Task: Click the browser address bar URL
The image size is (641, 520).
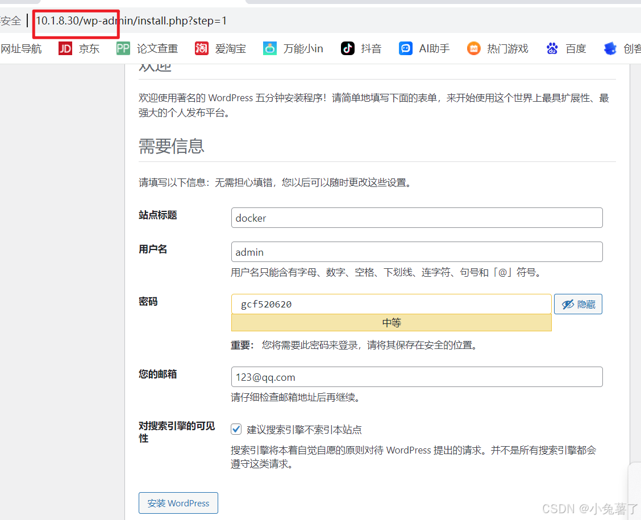Action: tap(131, 20)
